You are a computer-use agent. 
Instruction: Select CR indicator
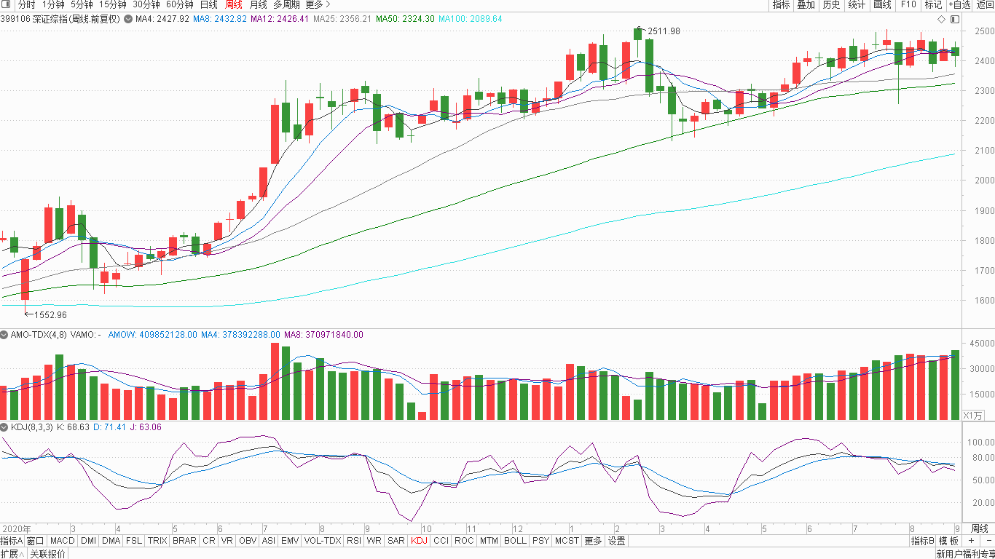click(209, 541)
